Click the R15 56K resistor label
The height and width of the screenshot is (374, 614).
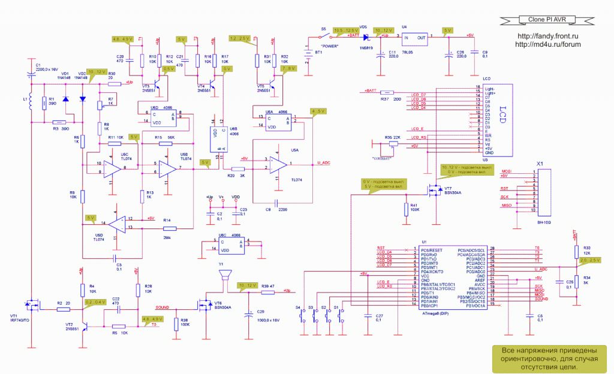(x=164, y=138)
